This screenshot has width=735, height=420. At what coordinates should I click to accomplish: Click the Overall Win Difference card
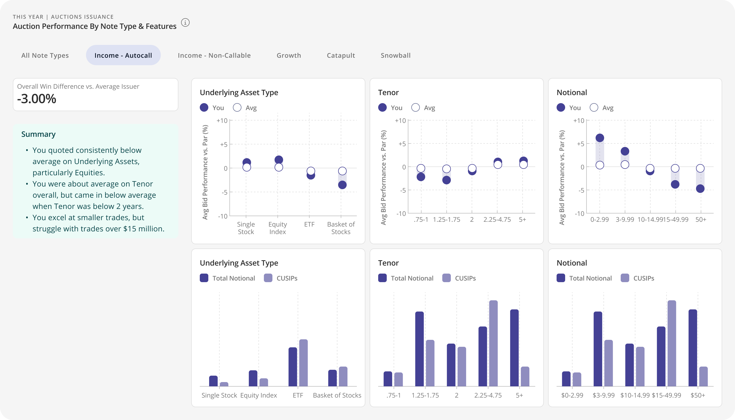click(x=95, y=95)
